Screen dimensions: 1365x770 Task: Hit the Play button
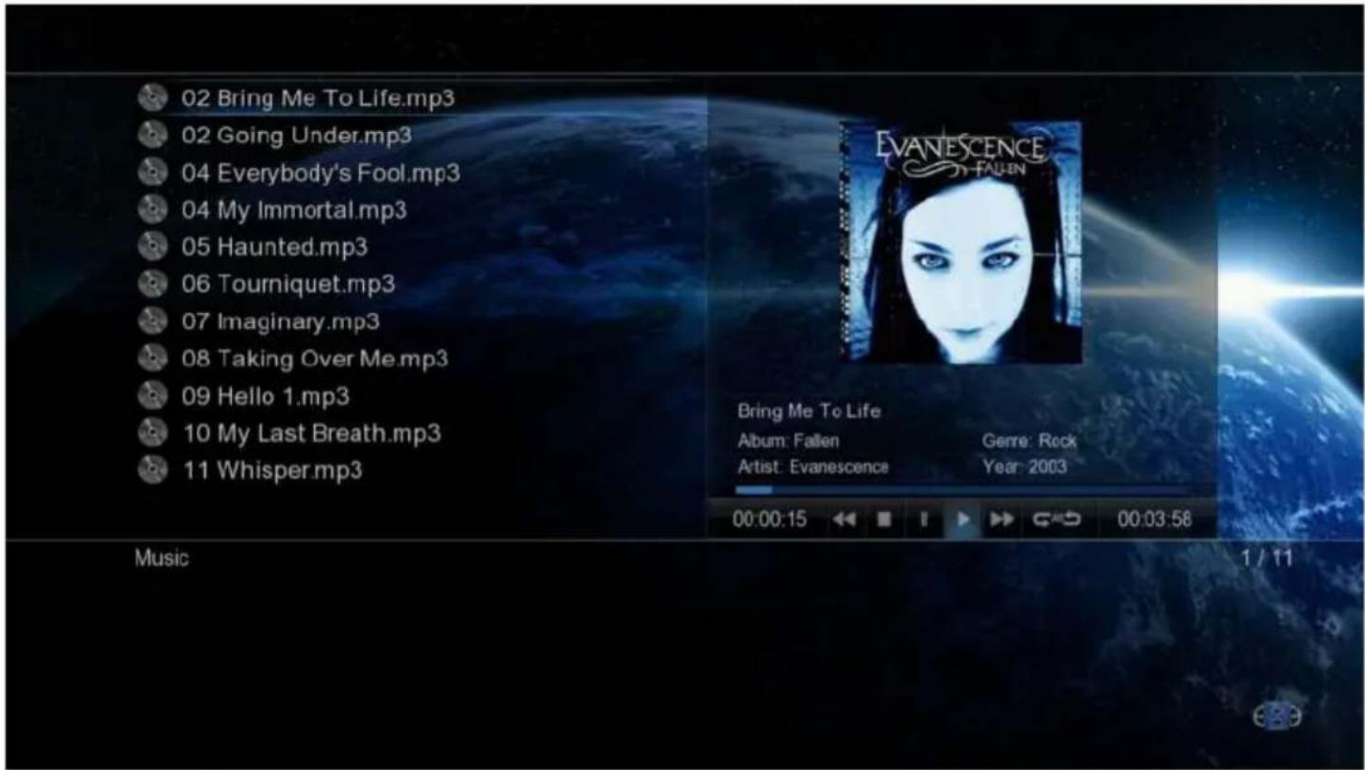[962, 519]
